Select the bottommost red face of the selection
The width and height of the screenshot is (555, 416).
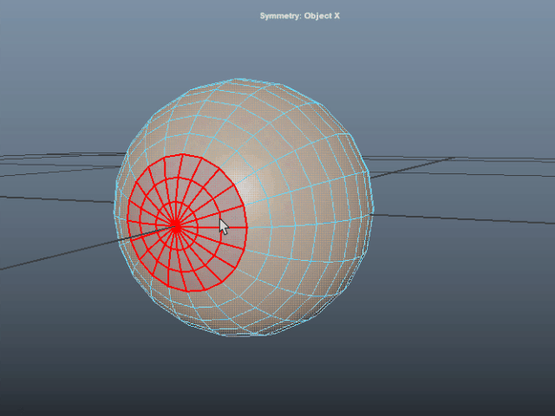click(192, 283)
